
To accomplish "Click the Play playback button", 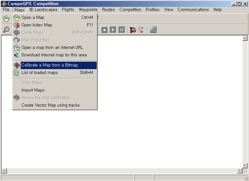I will point(113,30).
